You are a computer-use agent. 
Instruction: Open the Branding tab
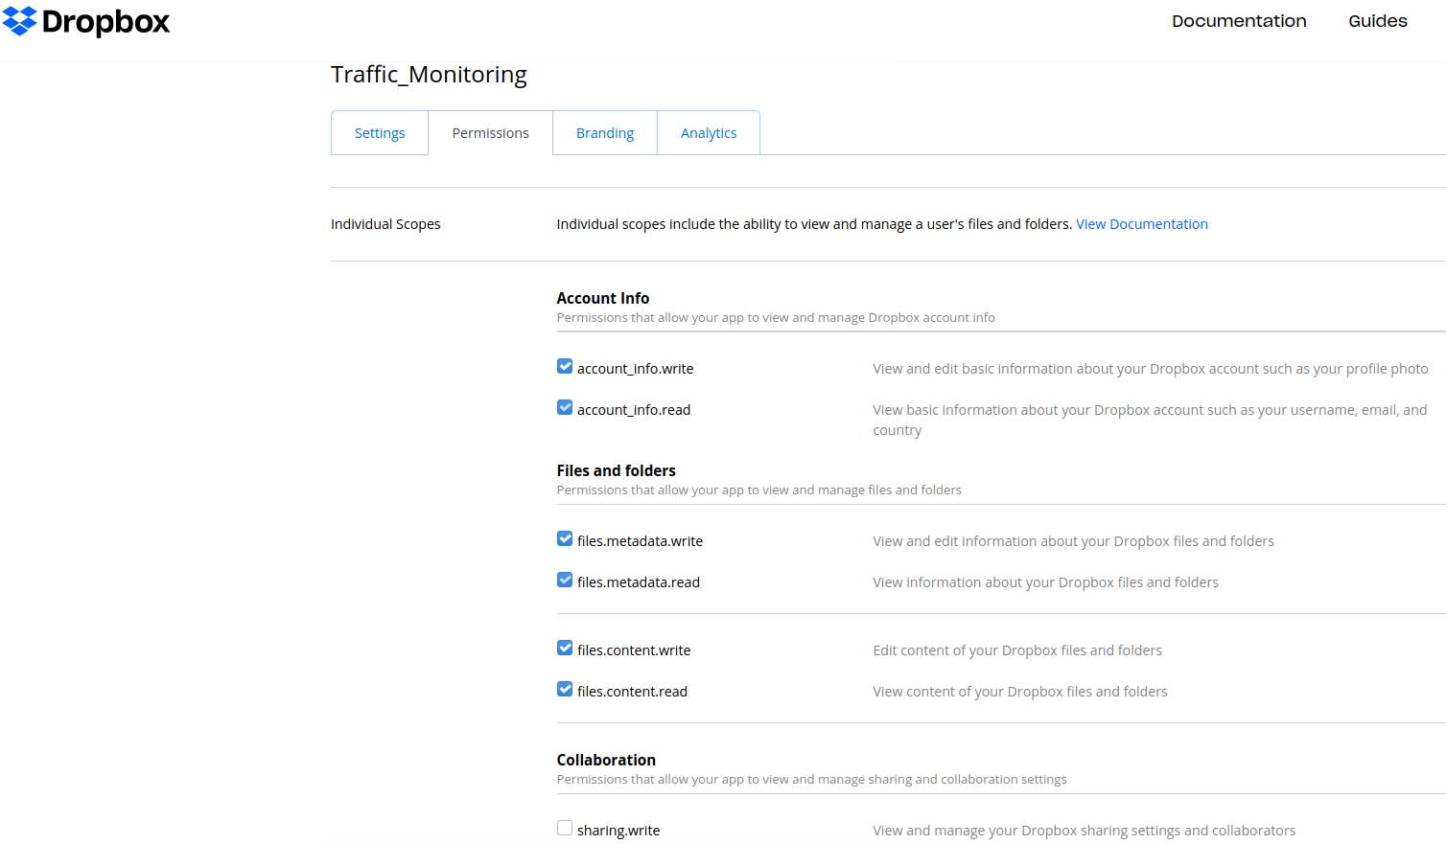tap(605, 133)
